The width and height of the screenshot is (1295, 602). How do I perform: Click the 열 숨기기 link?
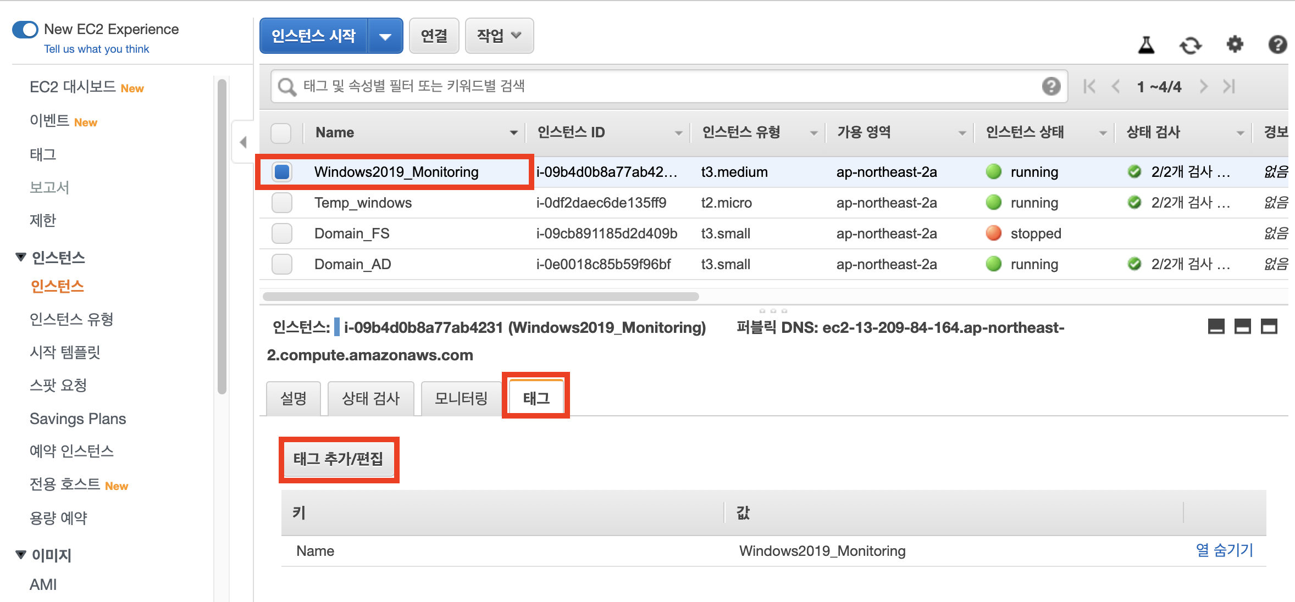[x=1224, y=550]
